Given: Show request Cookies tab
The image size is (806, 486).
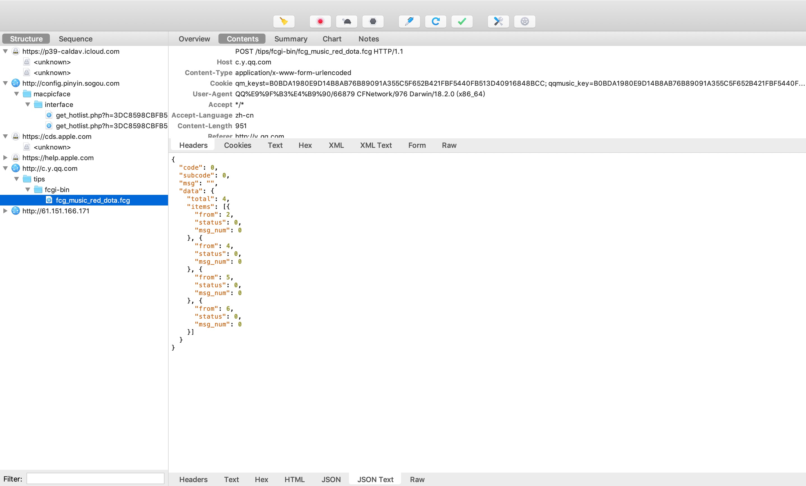Looking at the screenshot, I should pyautogui.click(x=237, y=145).
